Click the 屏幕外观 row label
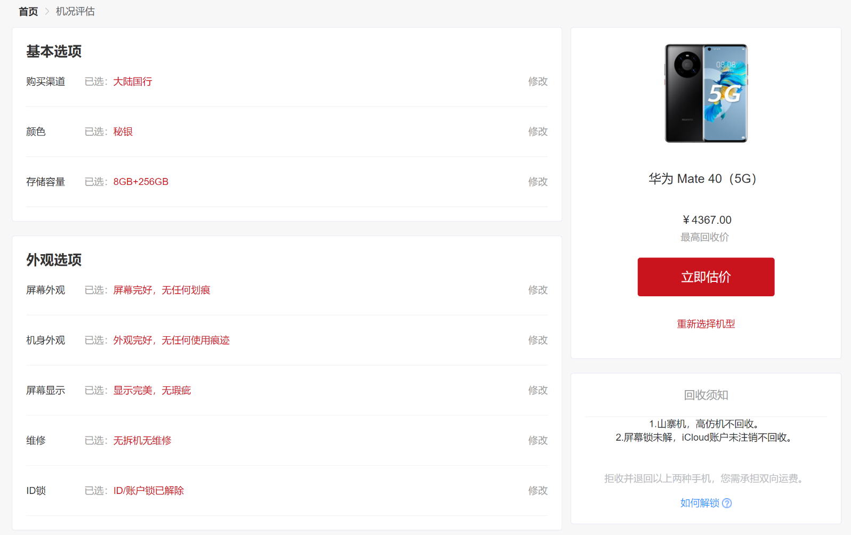 click(46, 290)
